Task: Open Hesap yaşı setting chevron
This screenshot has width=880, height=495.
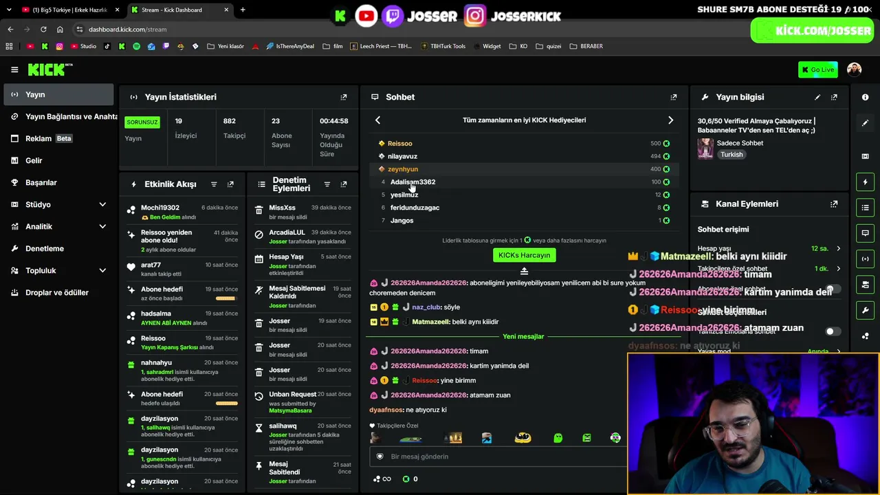Action: tap(838, 249)
